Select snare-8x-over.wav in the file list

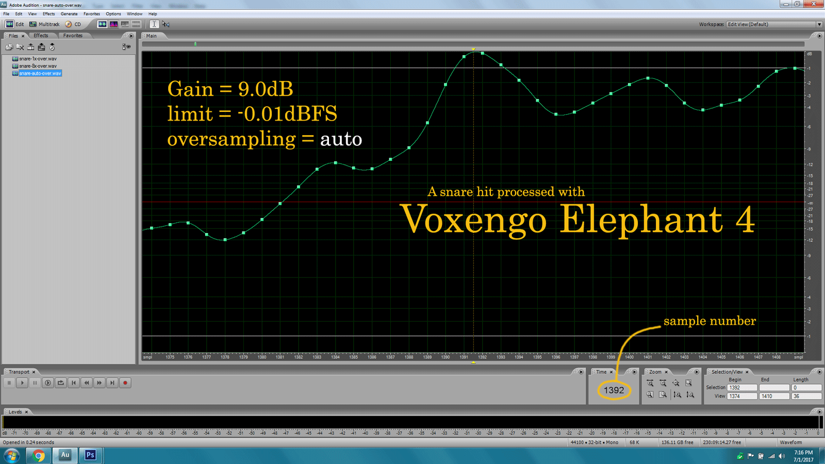[x=38, y=66]
